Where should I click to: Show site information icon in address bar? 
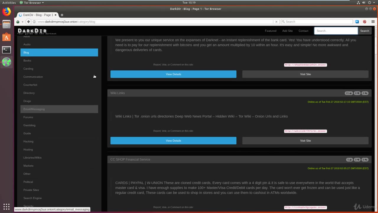coord(34,22)
